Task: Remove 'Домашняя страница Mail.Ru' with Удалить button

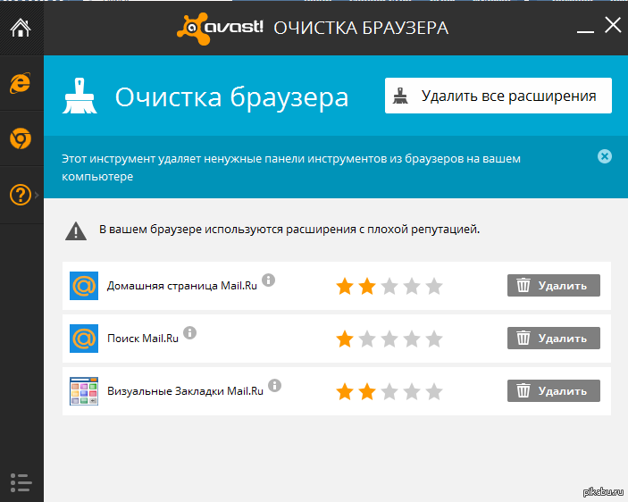Action: pos(554,286)
